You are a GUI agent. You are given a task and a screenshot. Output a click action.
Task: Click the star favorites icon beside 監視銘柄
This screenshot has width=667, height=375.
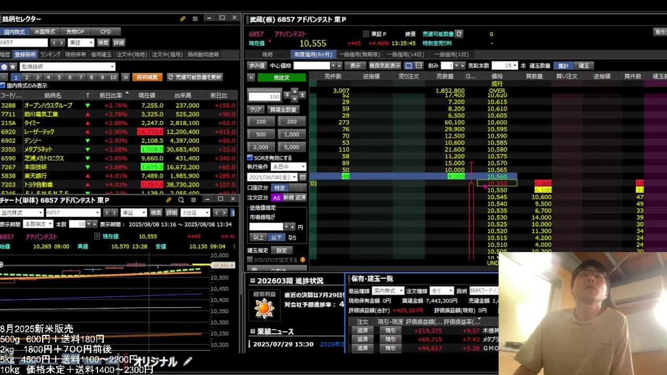coord(13,67)
